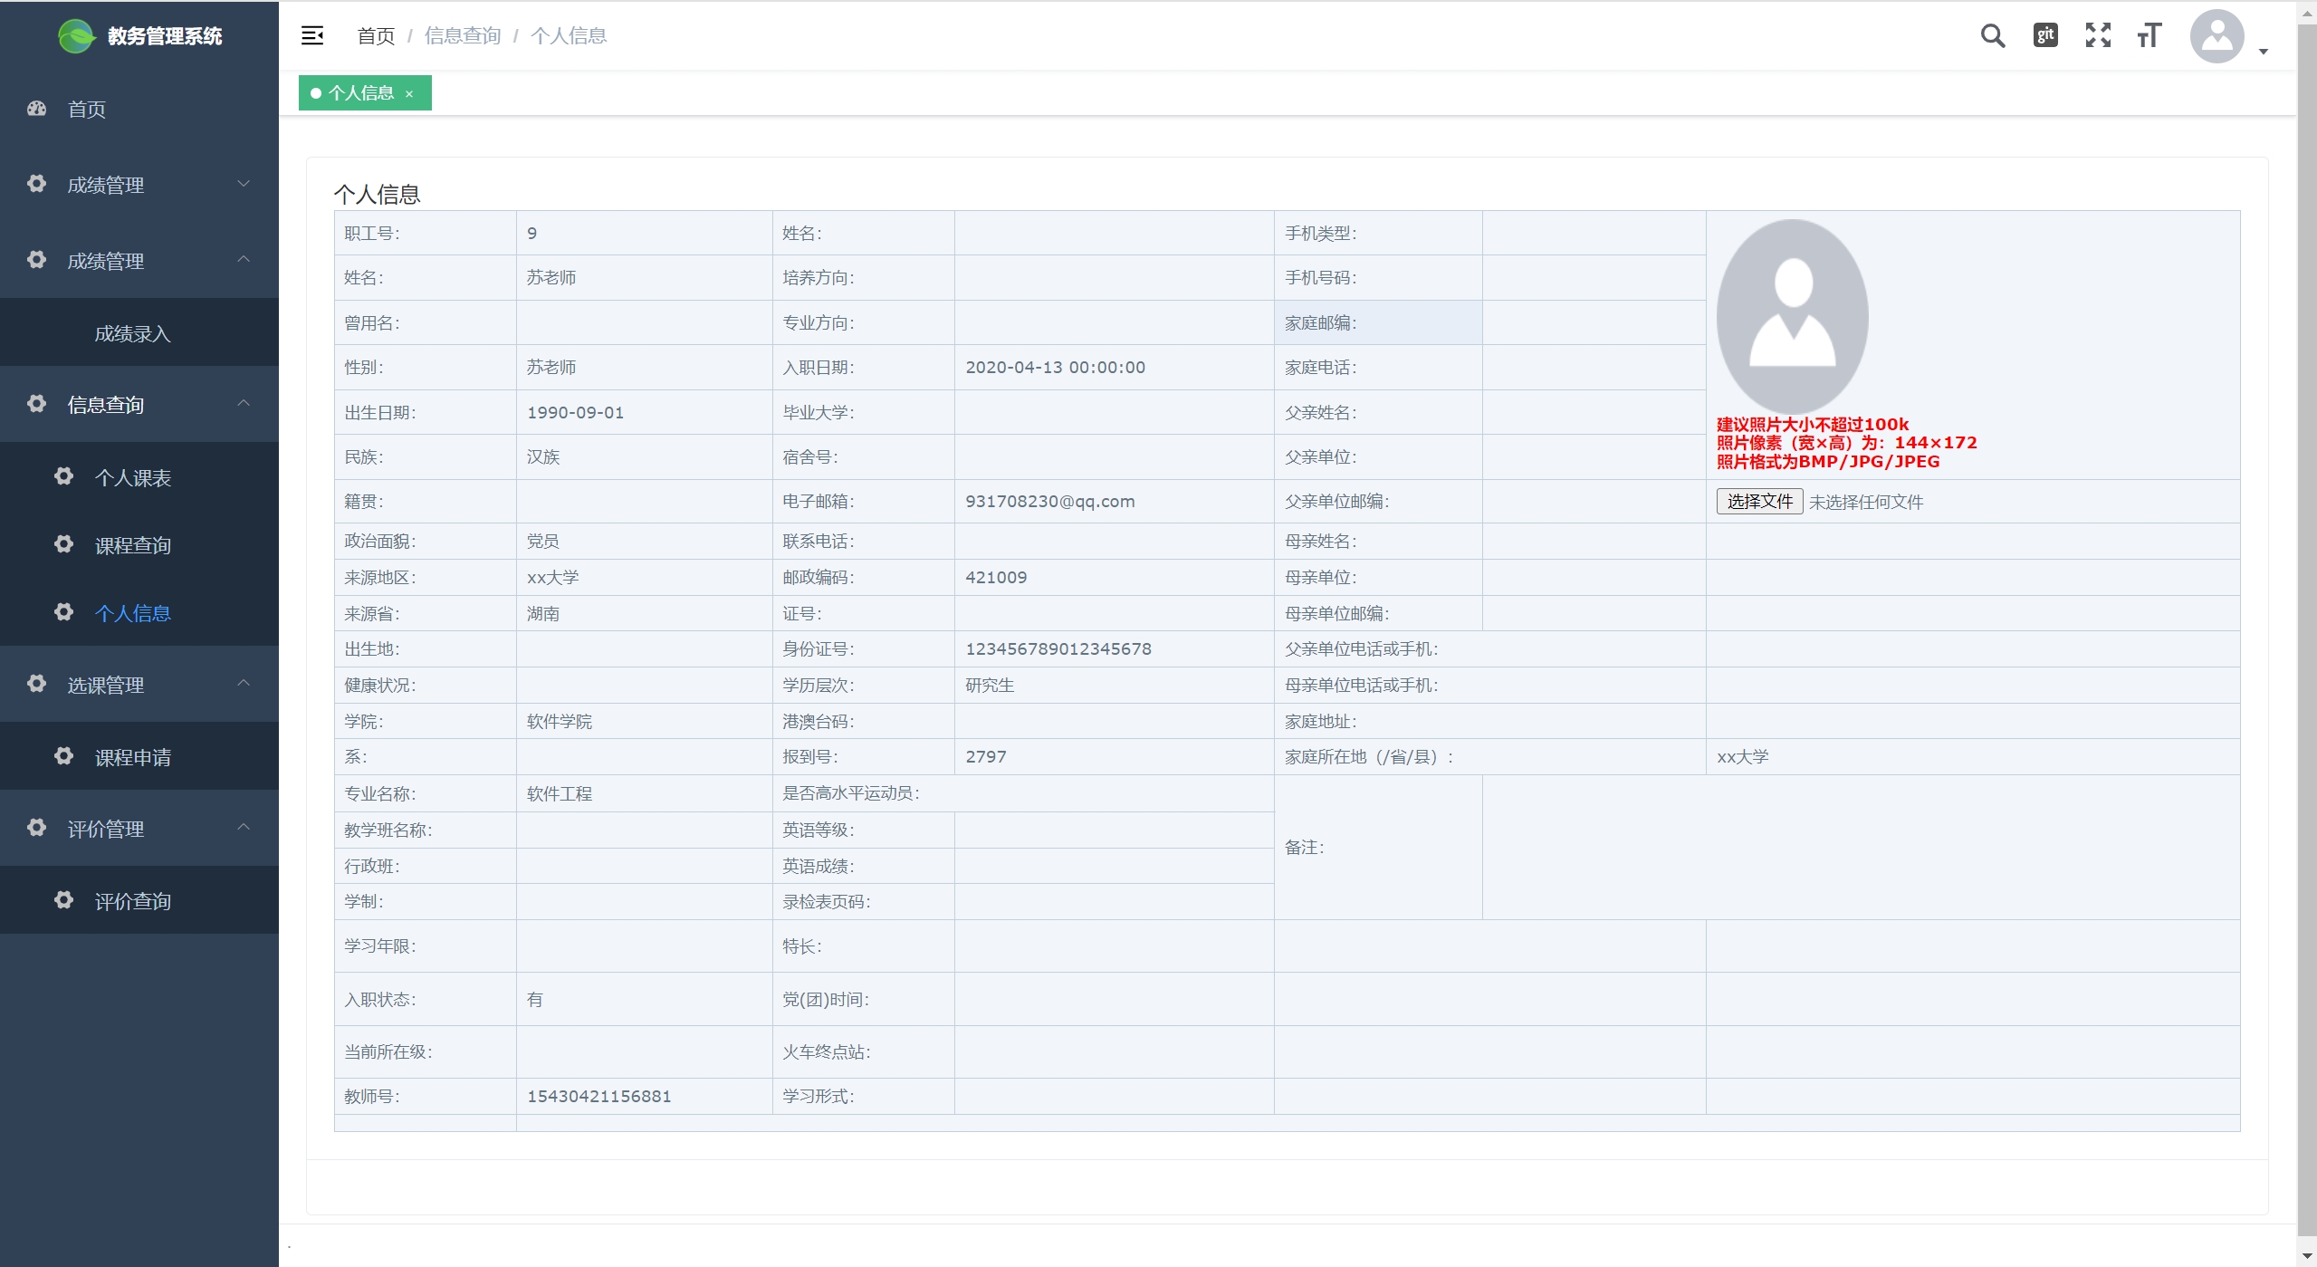This screenshot has height=1267, width=2317.
Task: Toggle the sidebar hamburger icon
Action: [x=312, y=35]
